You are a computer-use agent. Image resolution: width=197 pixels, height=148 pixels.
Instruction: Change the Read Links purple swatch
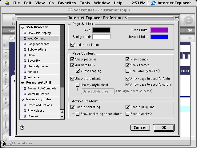click(x=159, y=30)
